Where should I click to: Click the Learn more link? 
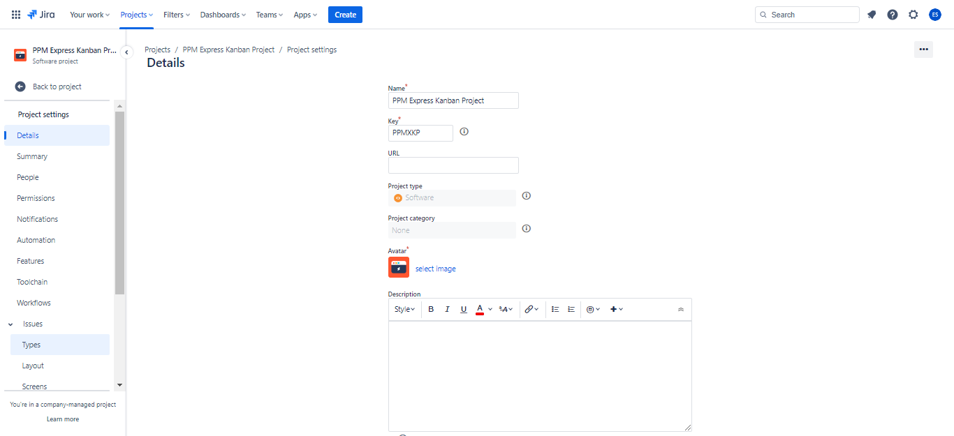(63, 419)
